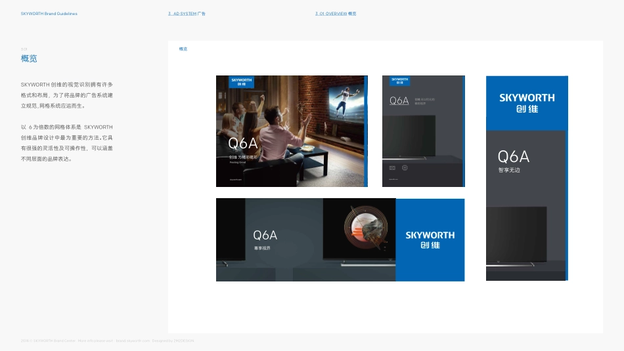Screen dimensions: 624x351
Task: Click the SKYWORTH logo on the living-room ad
Action: (241, 82)
